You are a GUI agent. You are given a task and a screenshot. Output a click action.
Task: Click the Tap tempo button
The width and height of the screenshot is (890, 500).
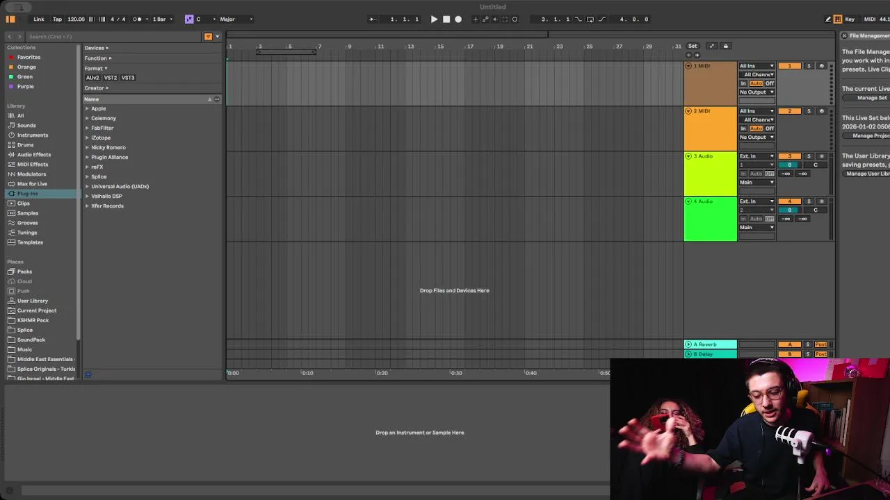[x=57, y=19]
